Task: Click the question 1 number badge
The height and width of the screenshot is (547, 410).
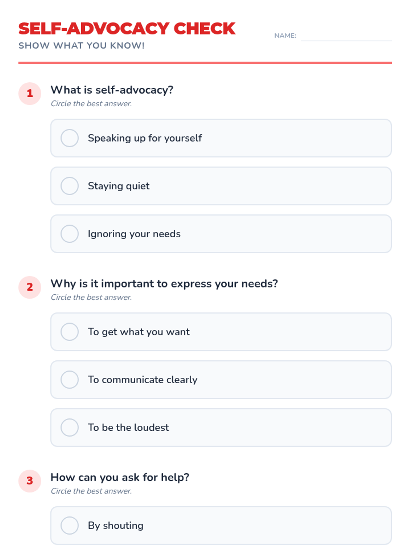Action: [30, 93]
